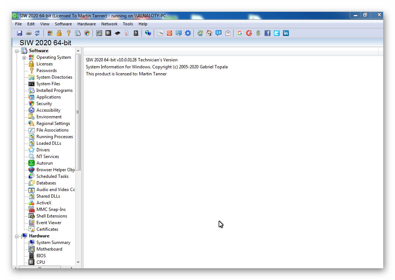Click the blue gear Options toolbar icon
Viewport: 395px width, 280px height.
click(x=188, y=33)
